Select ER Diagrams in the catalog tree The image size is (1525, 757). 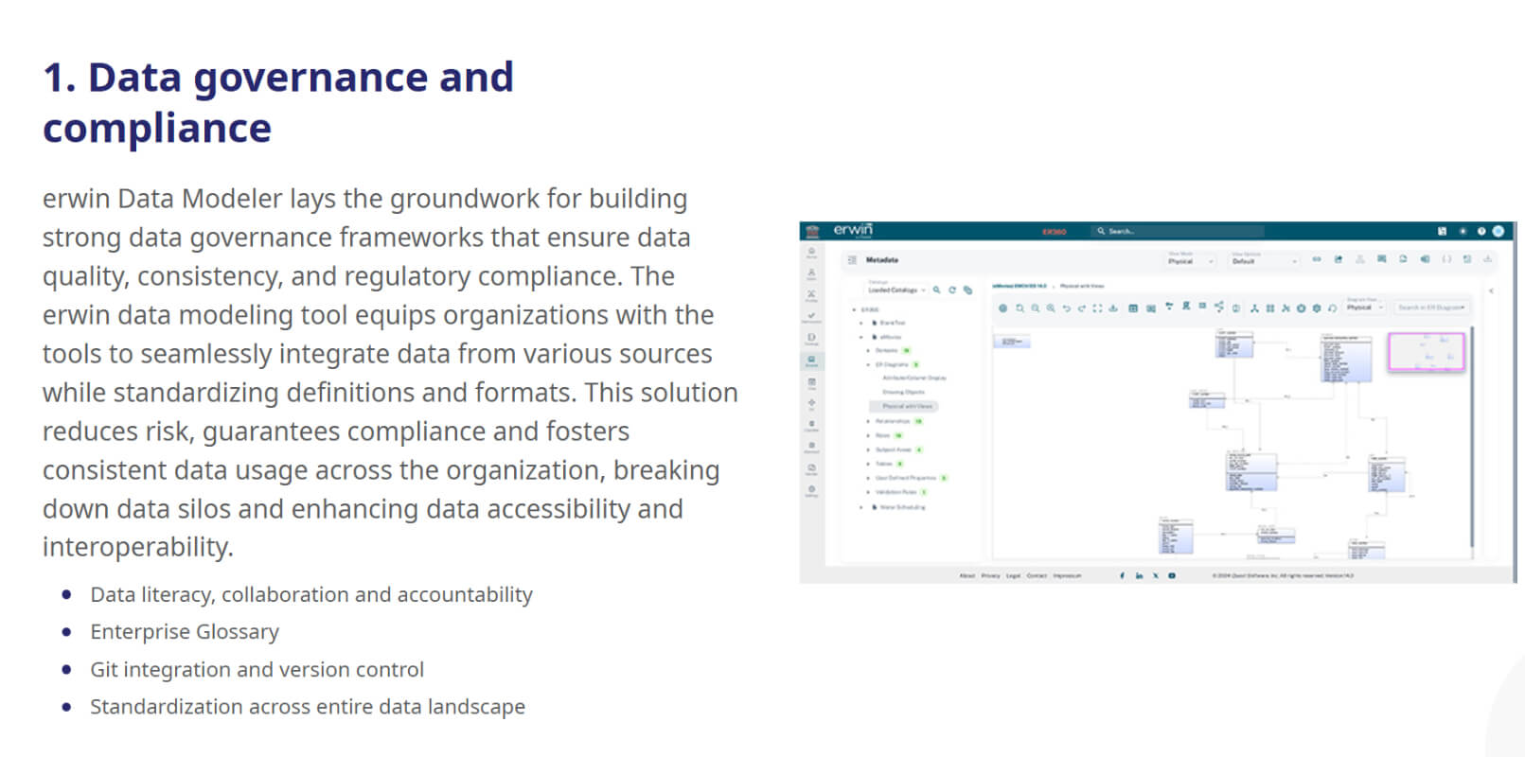[x=892, y=364]
